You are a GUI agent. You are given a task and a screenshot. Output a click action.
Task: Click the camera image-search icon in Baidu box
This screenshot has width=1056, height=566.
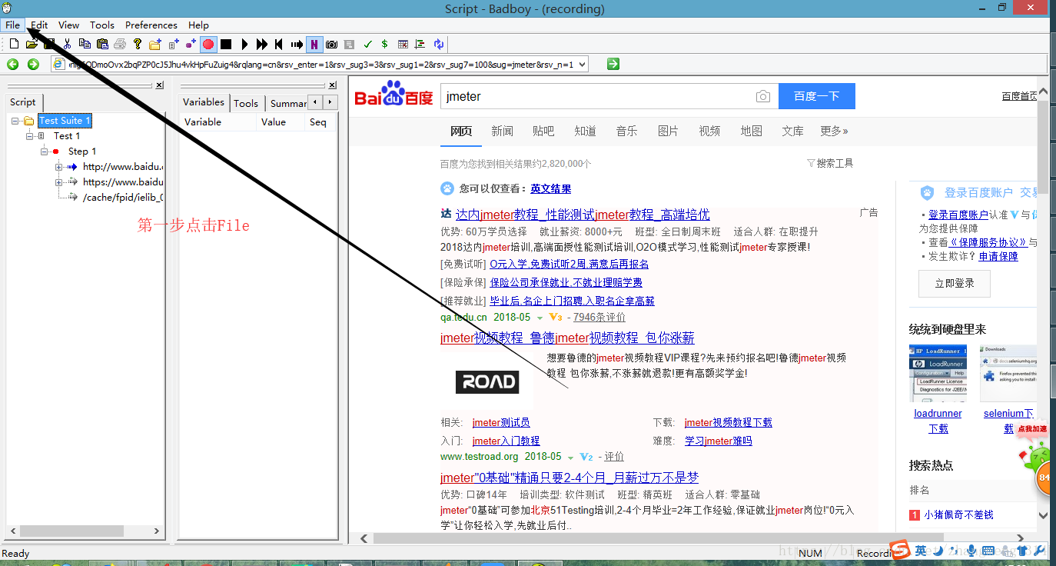coord(762,97)
